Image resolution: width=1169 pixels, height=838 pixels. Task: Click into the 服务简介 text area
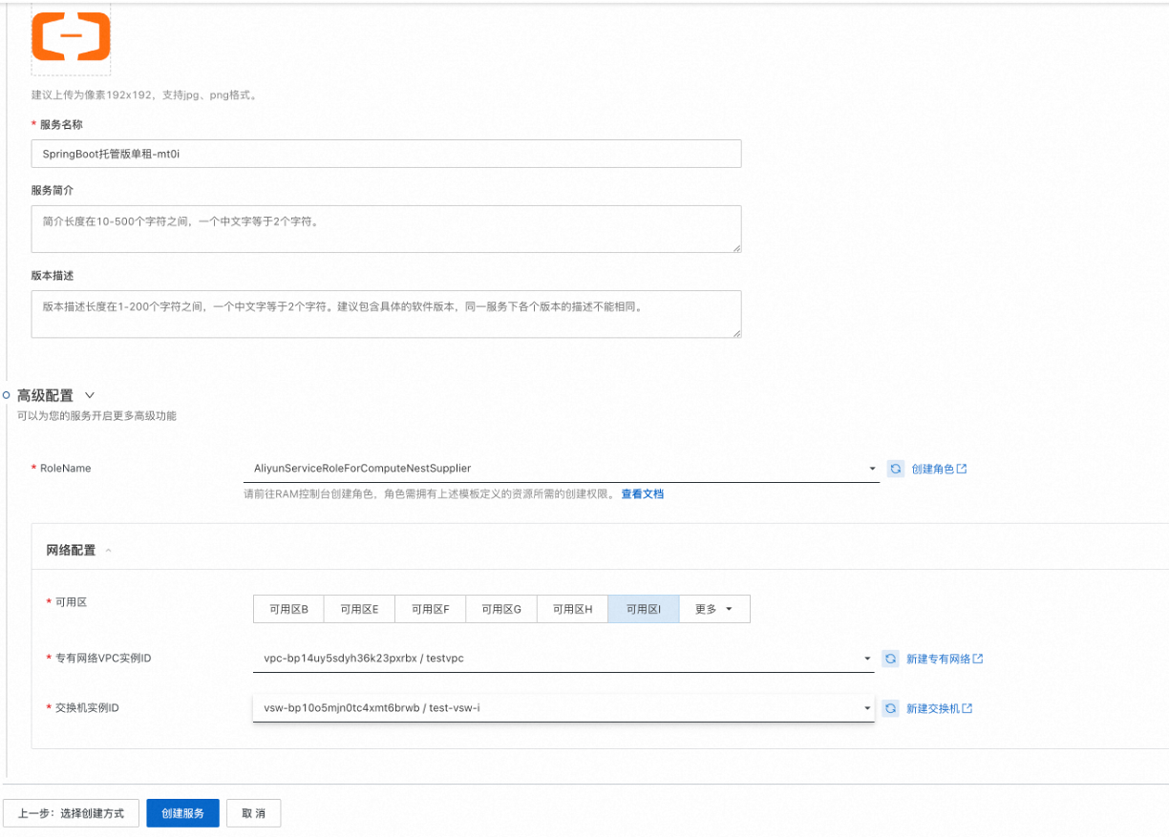[x=386, y=229]
